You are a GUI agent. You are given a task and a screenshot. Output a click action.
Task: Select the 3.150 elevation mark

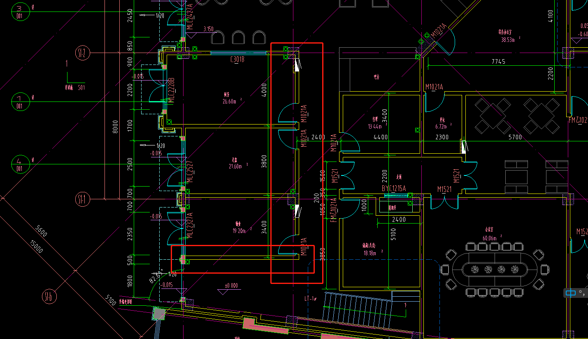click(209, 29)
